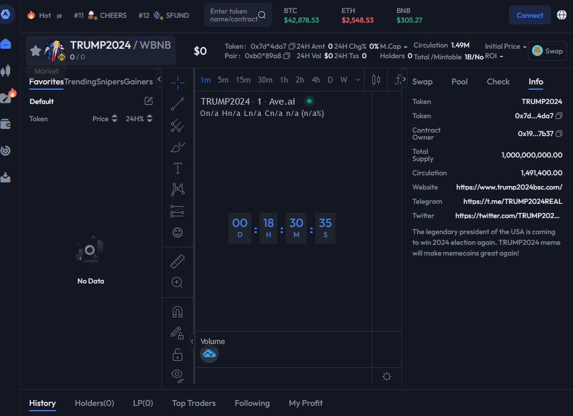Click the Ave.ai logo in sidebar
Screen dimensions: 573x416
point(6,14)
